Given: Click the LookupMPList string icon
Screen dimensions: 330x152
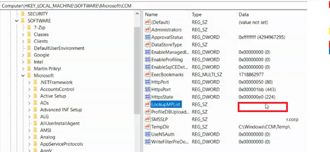Looking at the screenshot, I should pyautogui.click(x=147, y=104).
